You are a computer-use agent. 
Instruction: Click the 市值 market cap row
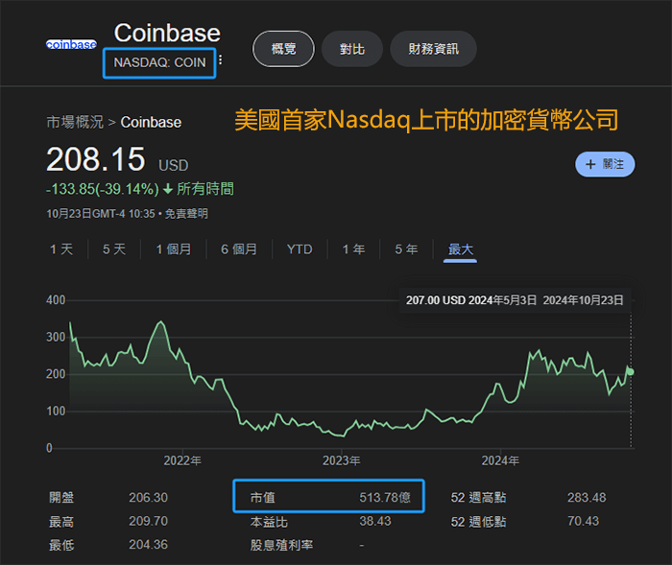[x=328, y=497]
